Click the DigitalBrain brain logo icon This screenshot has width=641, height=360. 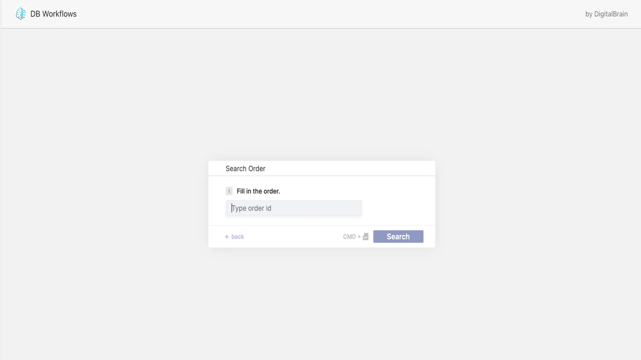pyautogui.click(x=20, y=14)
